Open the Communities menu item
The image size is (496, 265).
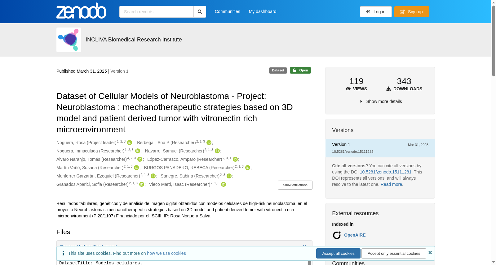coord(228,11)
